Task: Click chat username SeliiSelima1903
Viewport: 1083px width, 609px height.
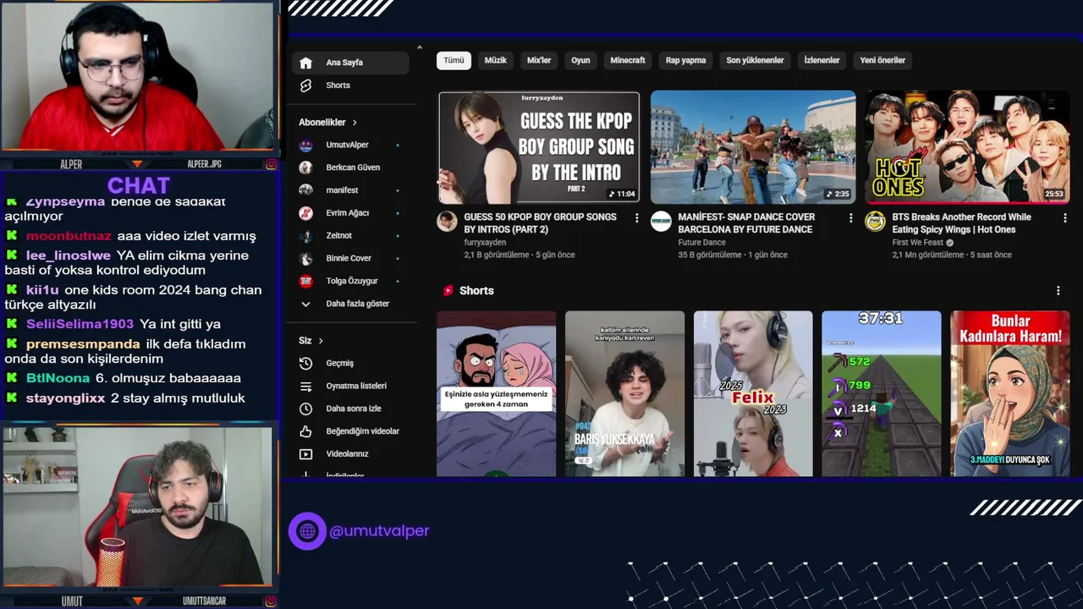Action: 80,324
